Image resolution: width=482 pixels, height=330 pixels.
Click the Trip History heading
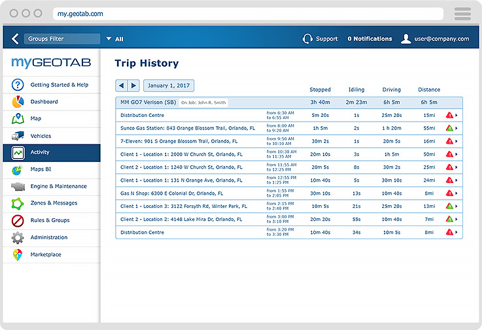[146, 63]
